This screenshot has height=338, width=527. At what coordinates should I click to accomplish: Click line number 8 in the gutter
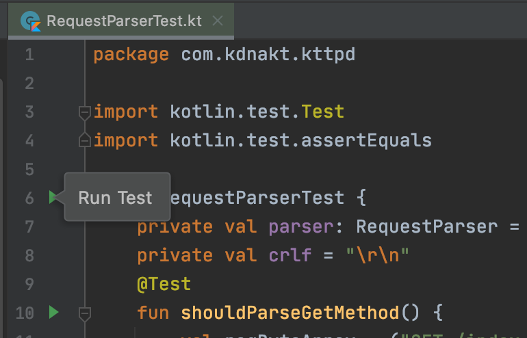click(29, 255)
